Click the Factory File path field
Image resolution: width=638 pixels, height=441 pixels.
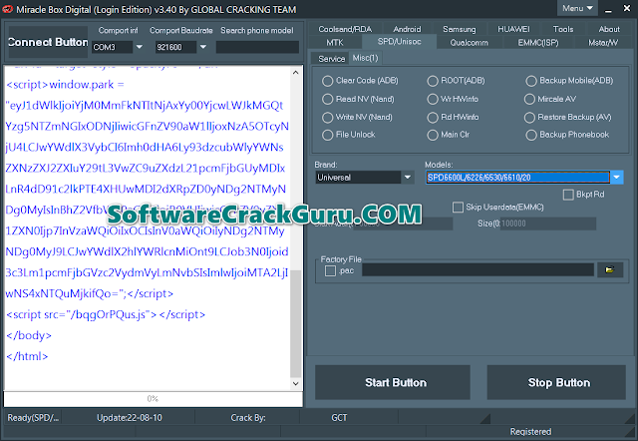pyautogui.click(x=478, y=270)
